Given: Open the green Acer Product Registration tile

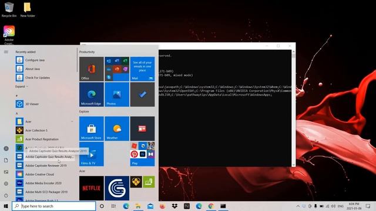Looking at the screenshot, I should pos(149,182).
